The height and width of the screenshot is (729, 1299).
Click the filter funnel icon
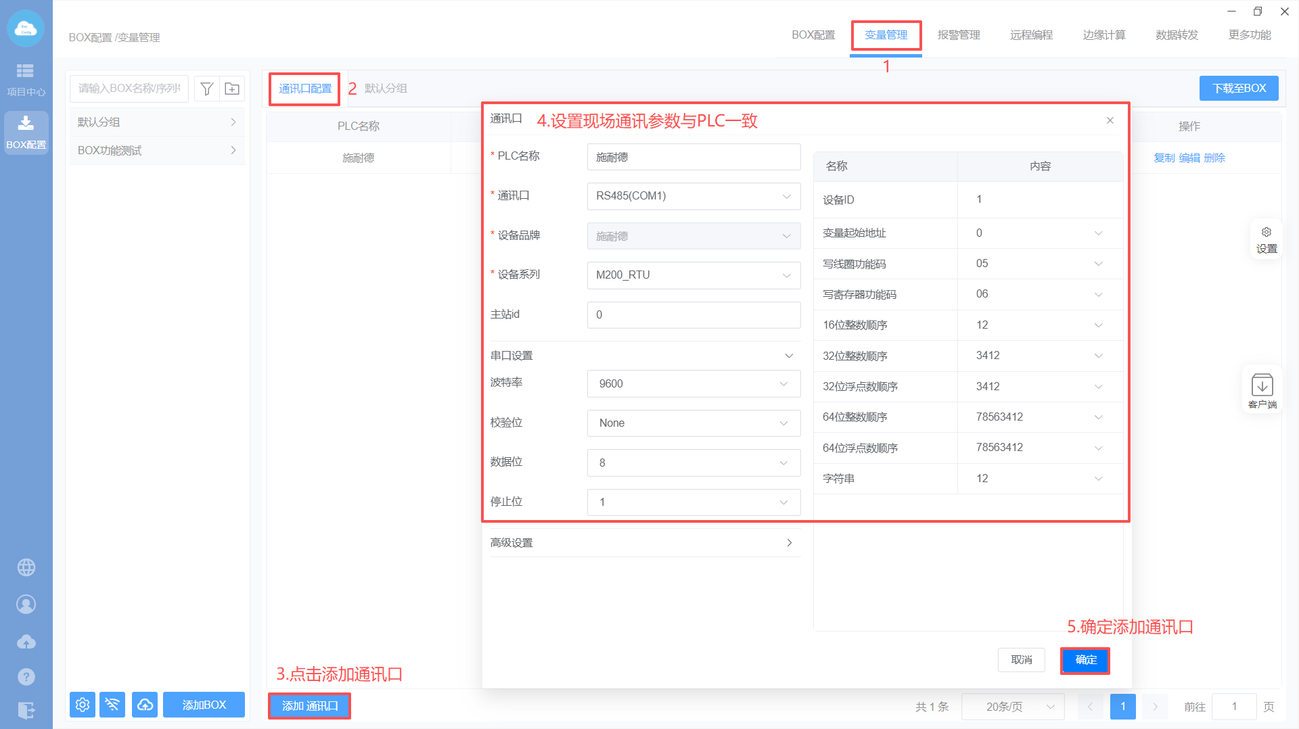(207, 89)
